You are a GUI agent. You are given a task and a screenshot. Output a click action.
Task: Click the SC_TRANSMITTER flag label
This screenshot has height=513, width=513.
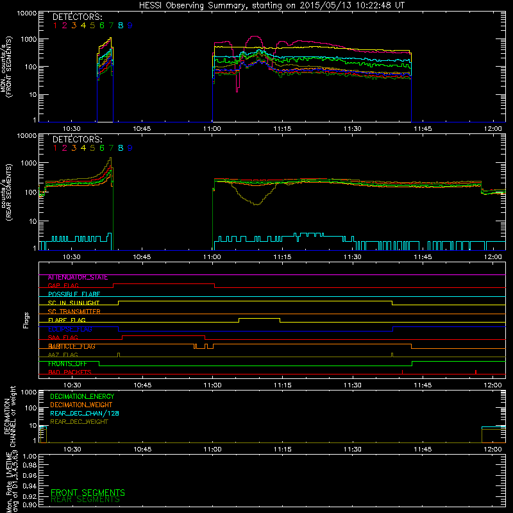[x=74, y=312]
